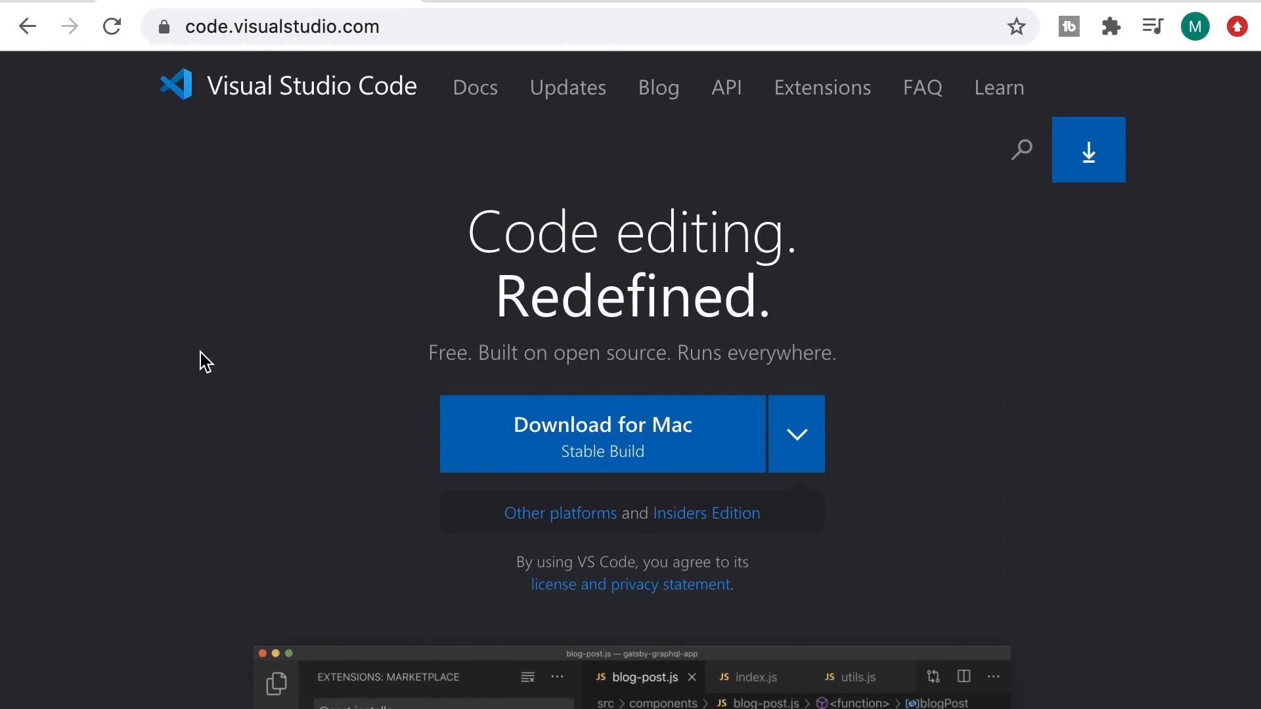
Task: Click the blue download arrow button
Action: 1089,150
